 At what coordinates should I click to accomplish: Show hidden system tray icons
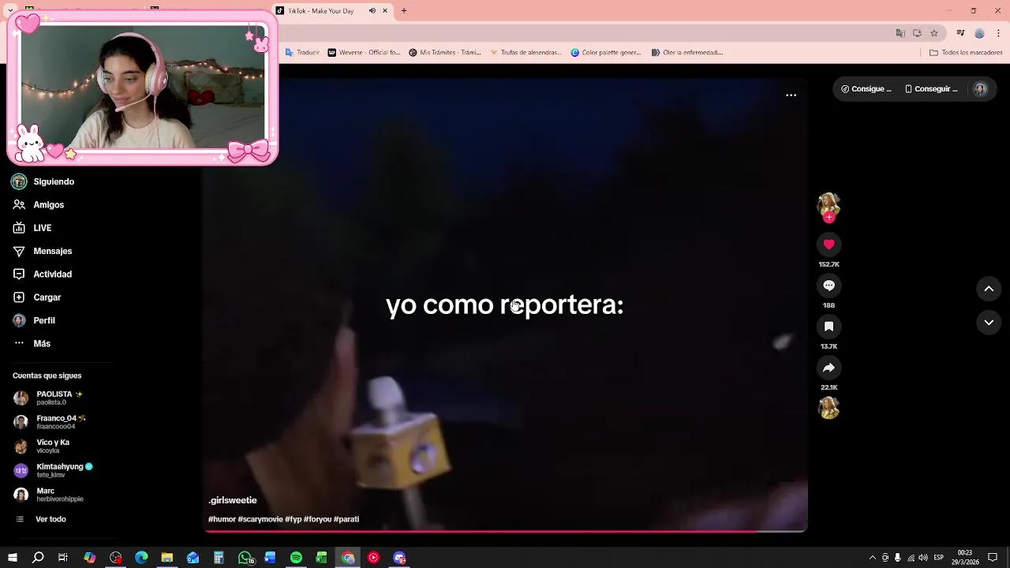pyautogui.click(x=872, y=558)
